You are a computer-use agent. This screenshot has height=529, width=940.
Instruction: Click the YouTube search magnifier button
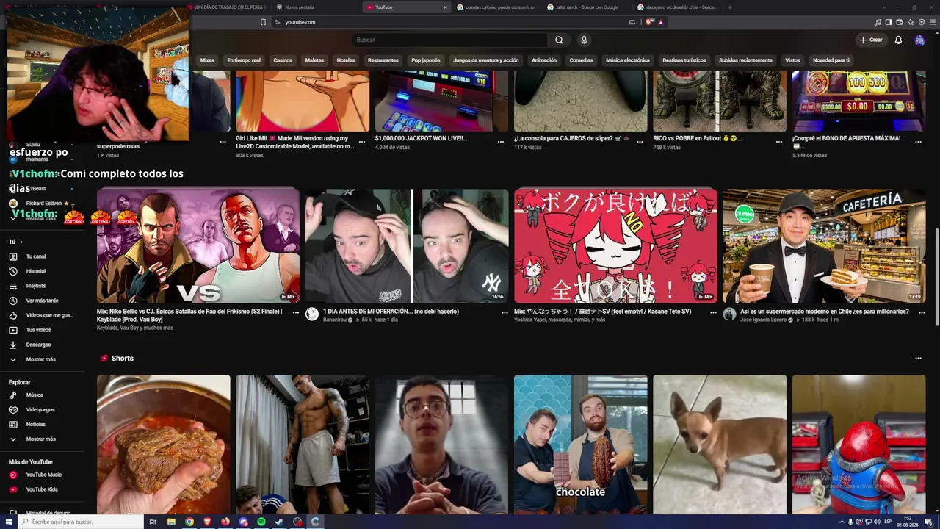click(559, 40)
